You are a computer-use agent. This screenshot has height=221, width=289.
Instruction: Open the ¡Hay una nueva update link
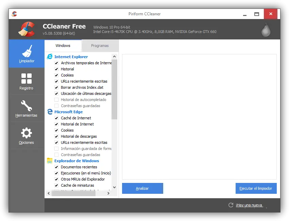(249, 205)
